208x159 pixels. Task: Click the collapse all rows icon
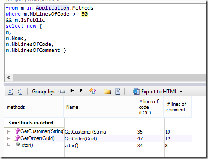click(x=20, y=92)
